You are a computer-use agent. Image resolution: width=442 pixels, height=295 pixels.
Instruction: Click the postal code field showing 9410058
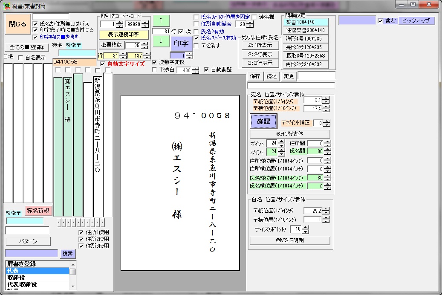coord(75,62)
